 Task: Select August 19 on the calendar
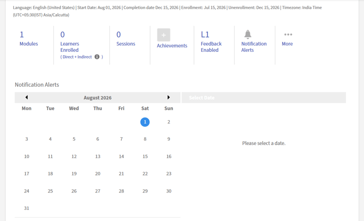pos(74,174)
